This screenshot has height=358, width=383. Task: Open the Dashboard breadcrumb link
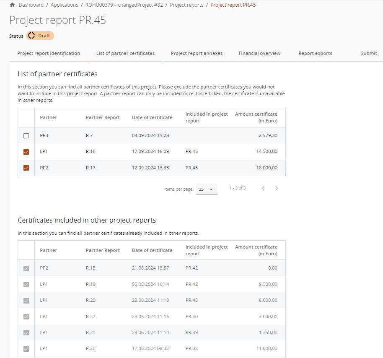coord(31,5)
